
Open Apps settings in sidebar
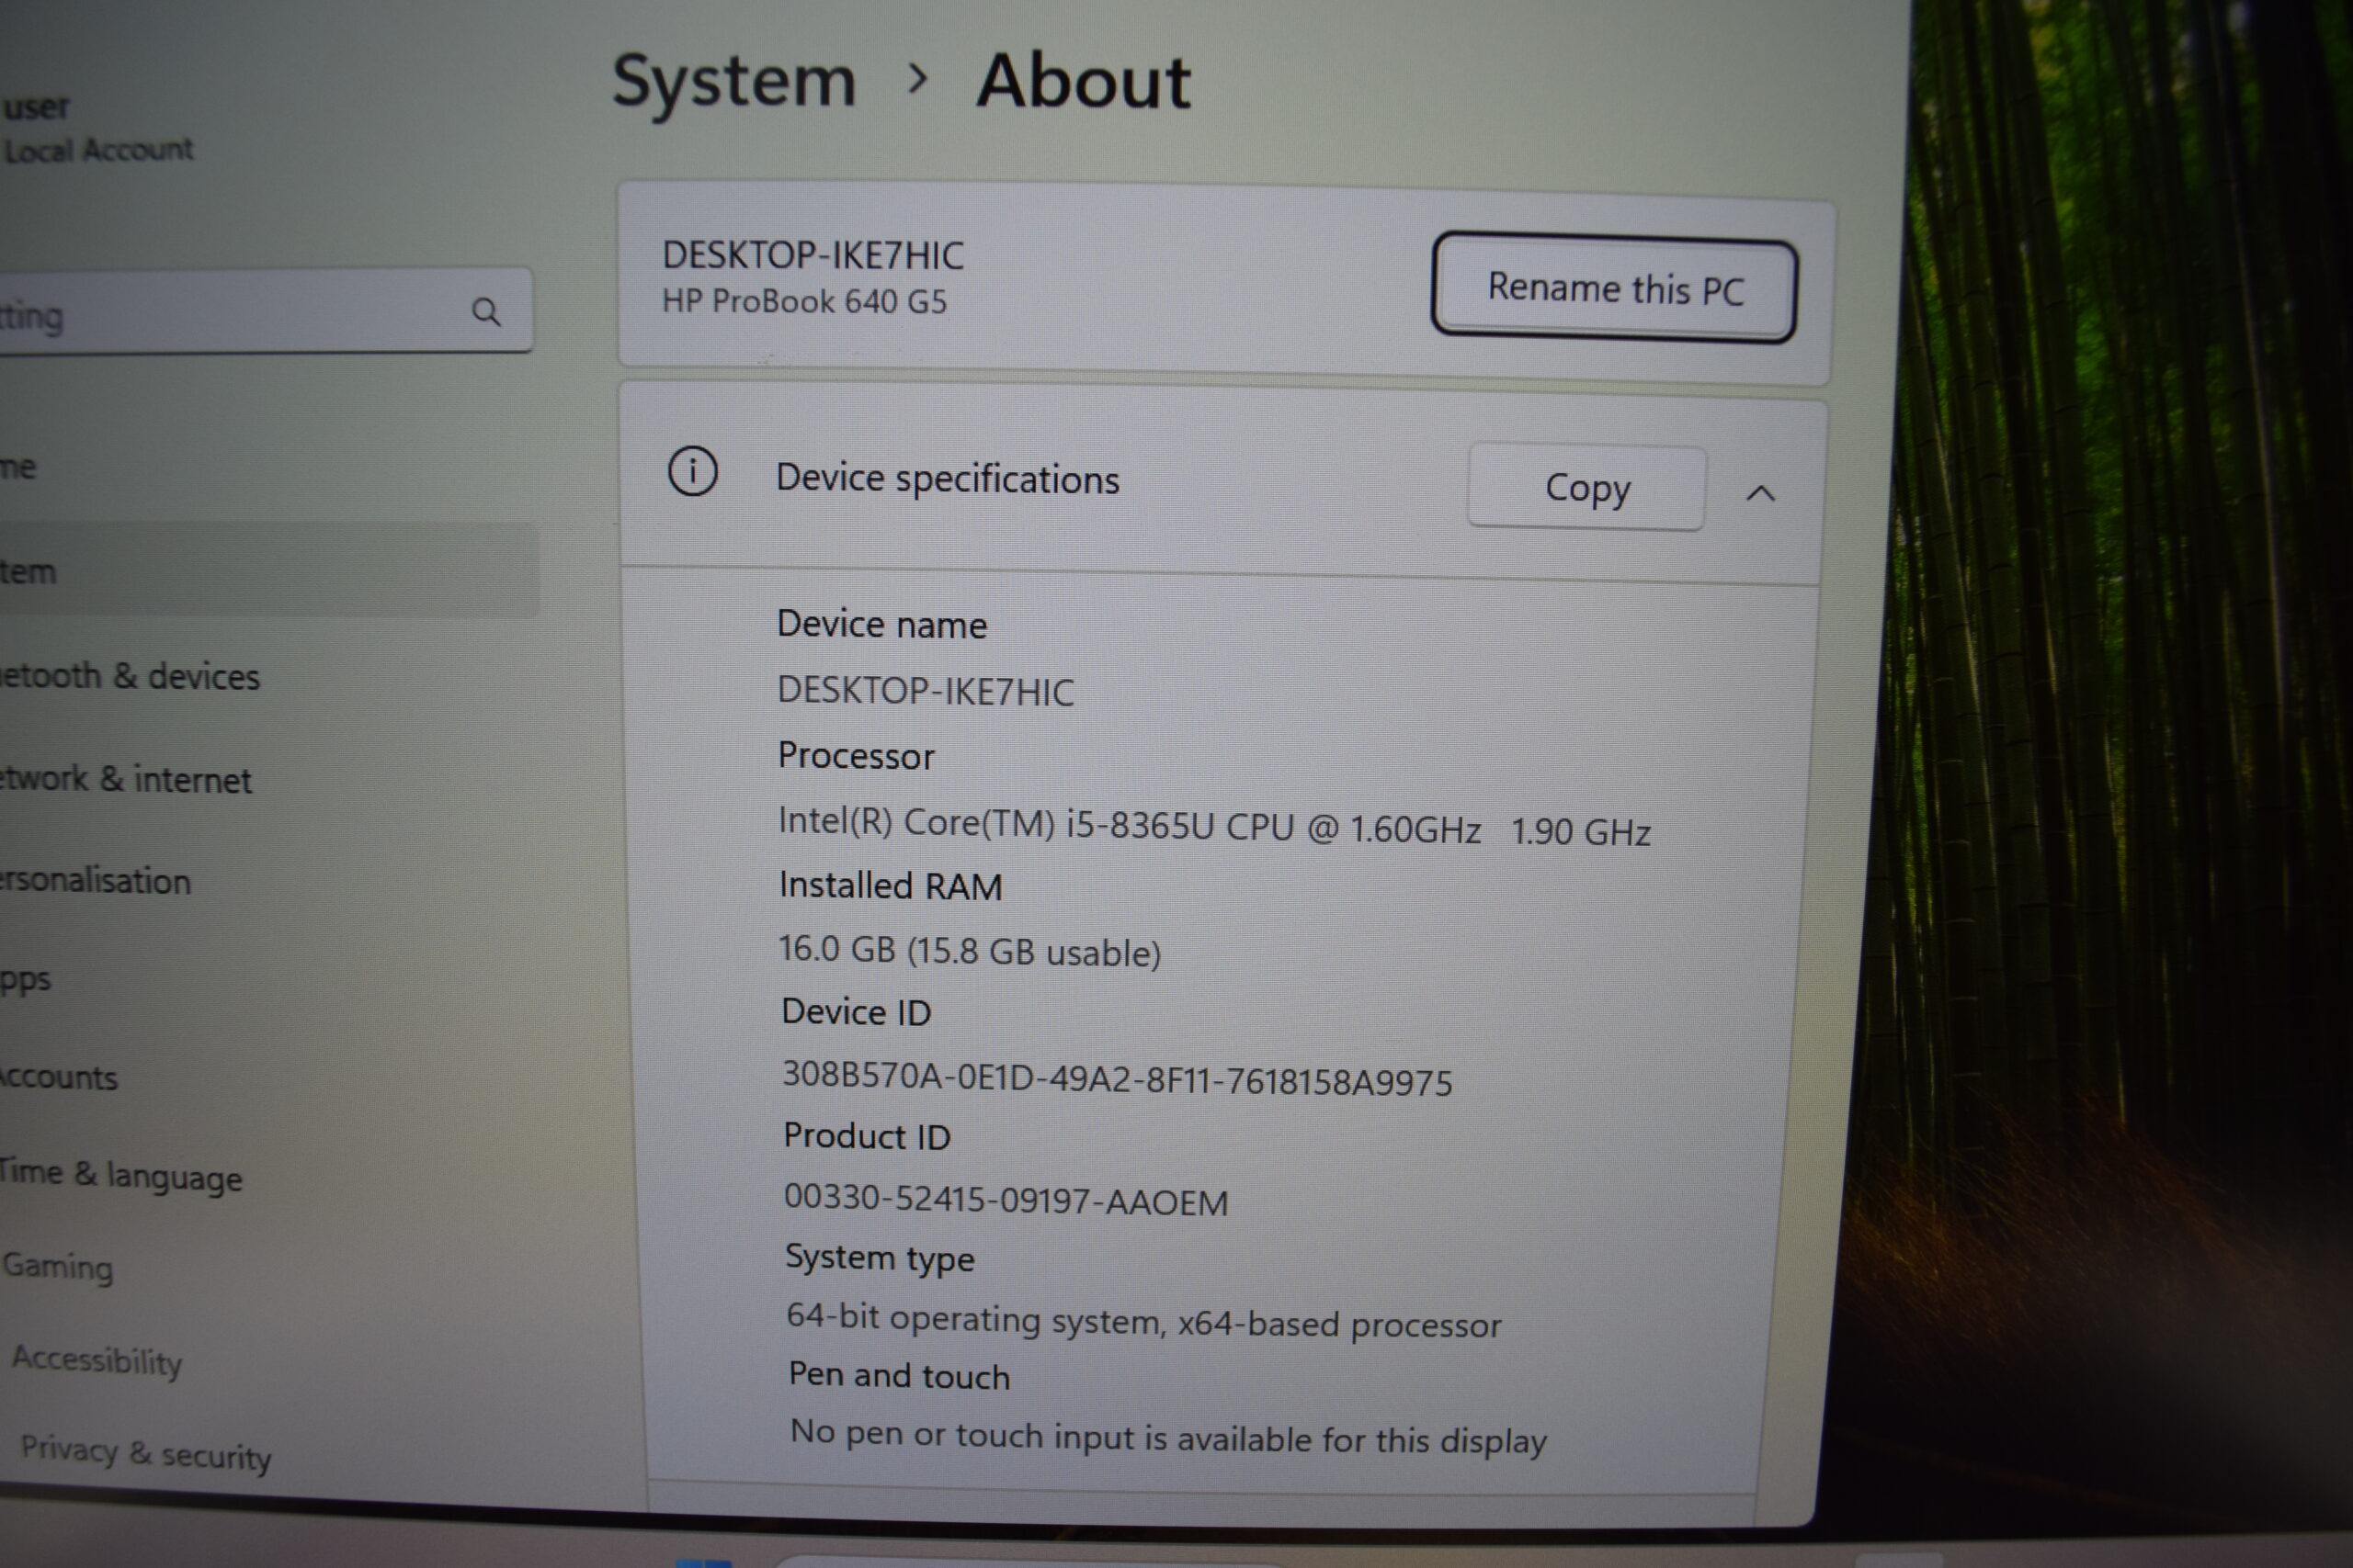point(25,980)
